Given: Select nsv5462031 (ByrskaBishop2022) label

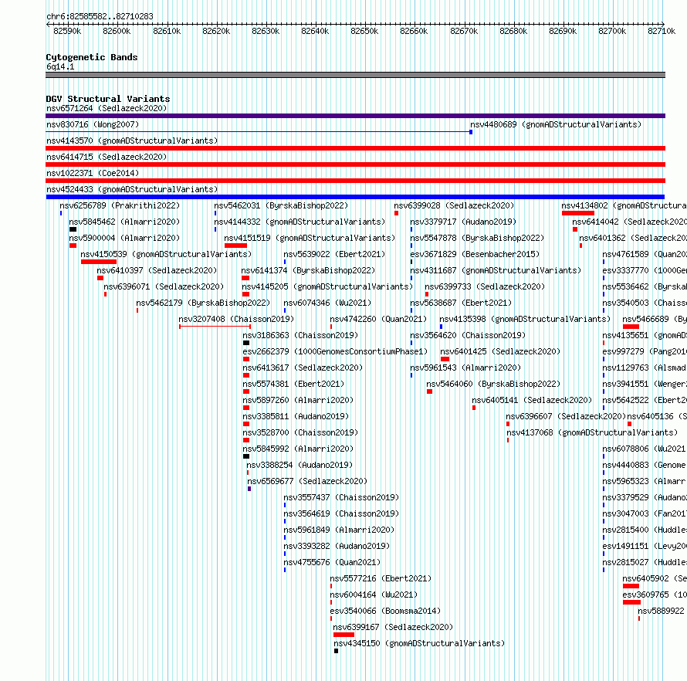Looking at the screenshot, I should [281, 205].
